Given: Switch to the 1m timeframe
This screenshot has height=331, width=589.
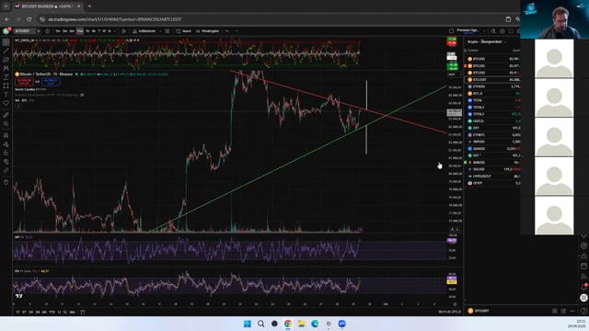Looking at the screenshot, I should point(58,31).
